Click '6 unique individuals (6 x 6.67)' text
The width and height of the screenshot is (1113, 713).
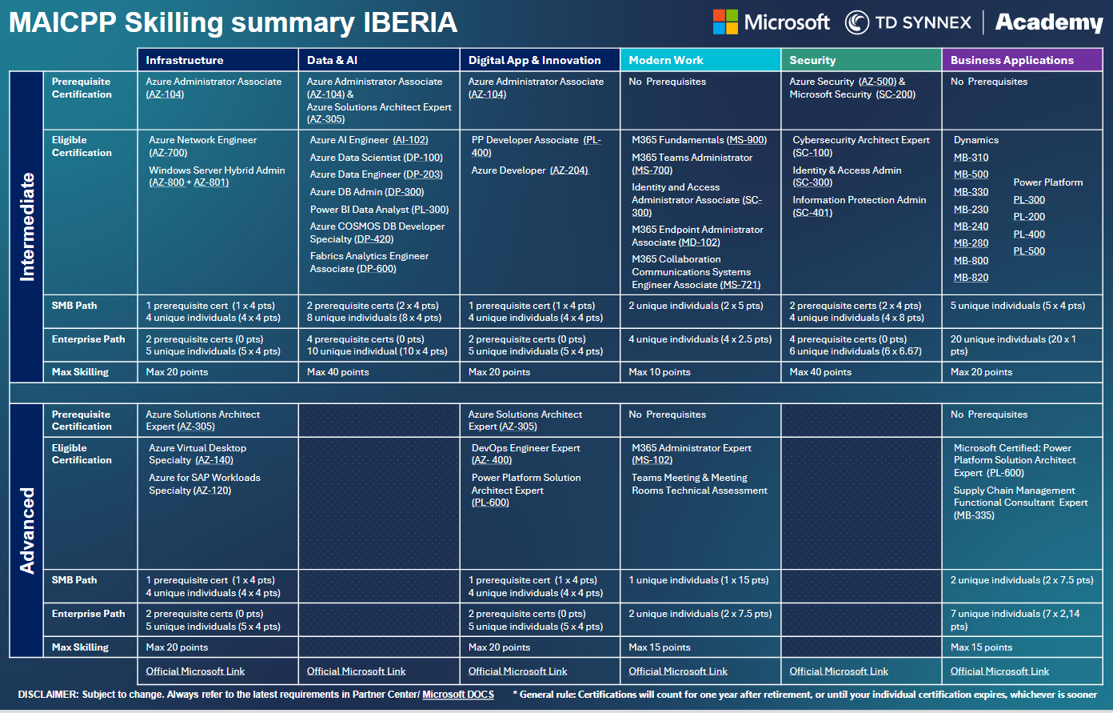tap(856, 351)
